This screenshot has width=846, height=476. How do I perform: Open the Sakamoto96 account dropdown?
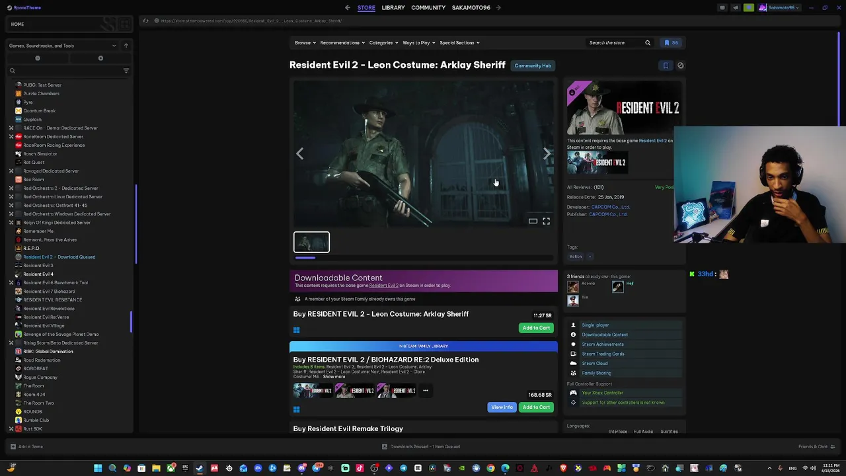779,8
